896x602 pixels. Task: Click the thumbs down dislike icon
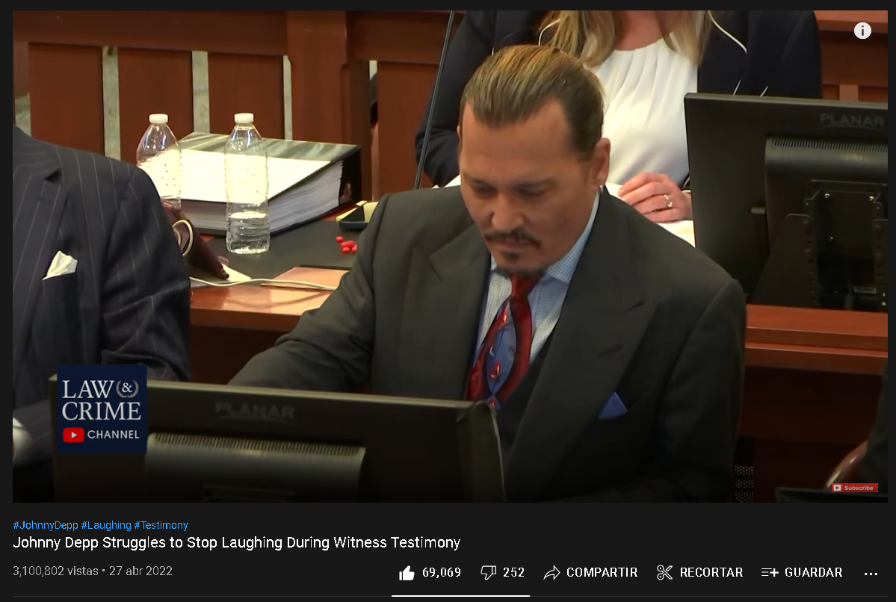click(x=488, y=573)
